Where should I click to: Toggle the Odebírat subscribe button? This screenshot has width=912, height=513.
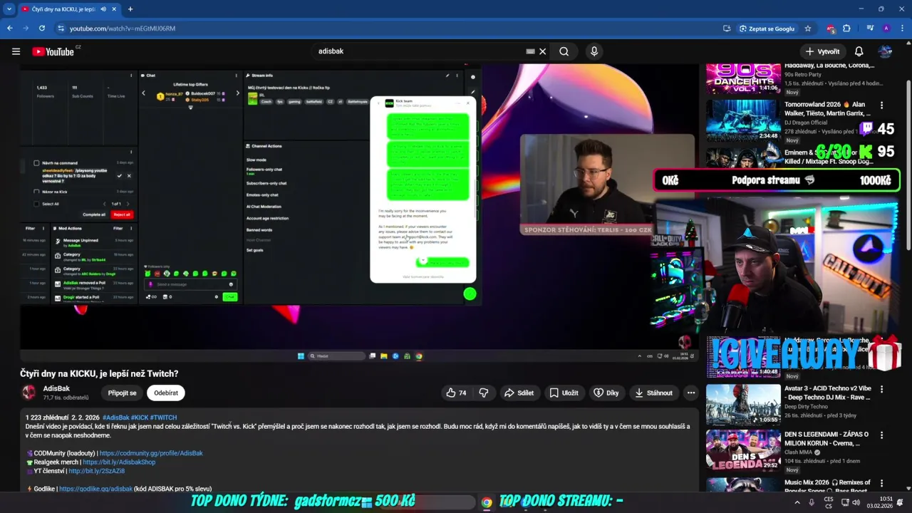pos(166,393)
